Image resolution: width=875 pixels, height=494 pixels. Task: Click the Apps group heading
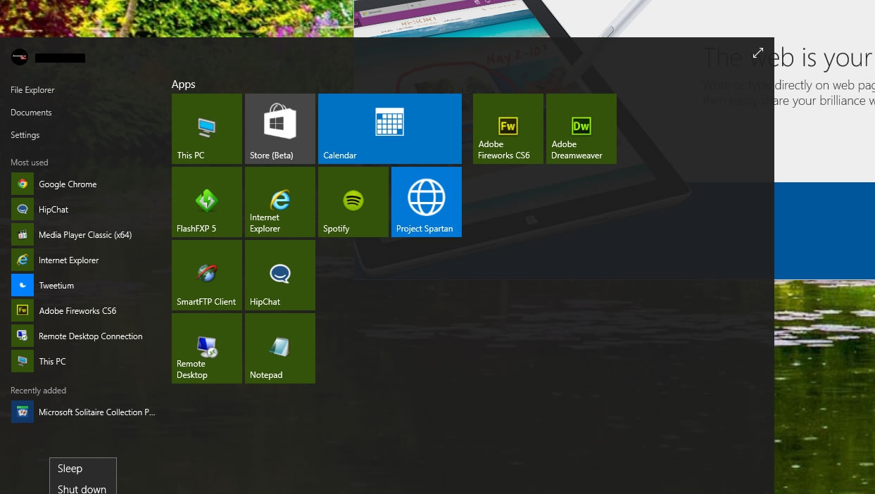pyautogui.click(x=184, y=84)
